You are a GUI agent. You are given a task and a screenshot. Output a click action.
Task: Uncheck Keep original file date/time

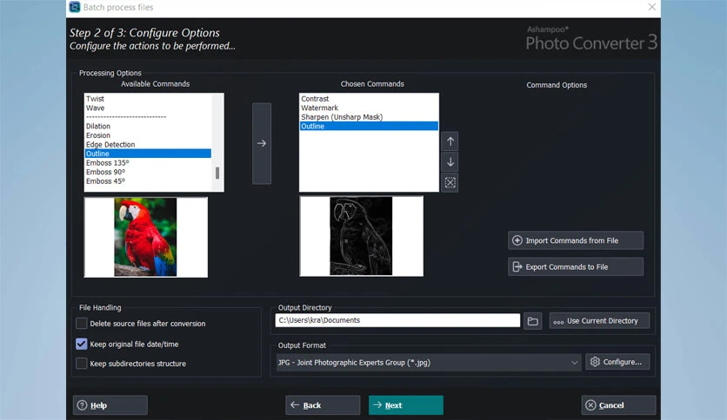coord(81,344)
